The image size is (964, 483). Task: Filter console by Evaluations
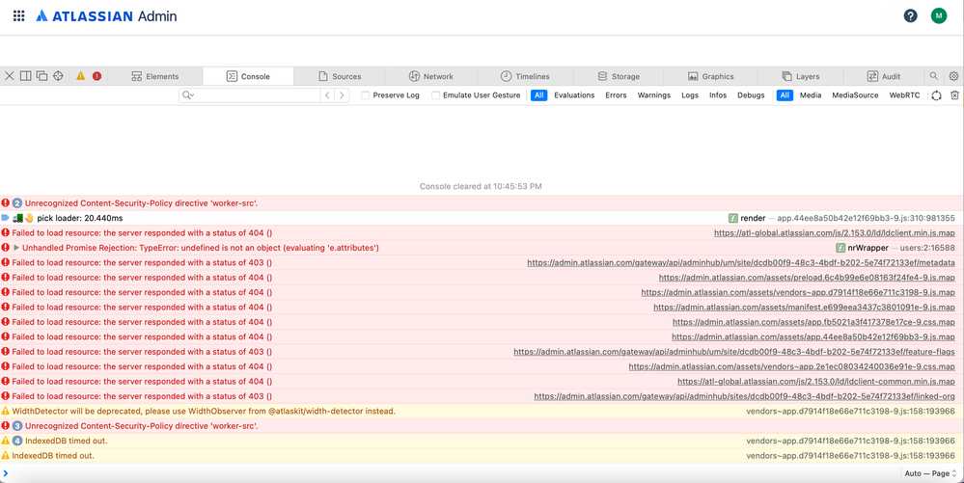pos(574,95)
